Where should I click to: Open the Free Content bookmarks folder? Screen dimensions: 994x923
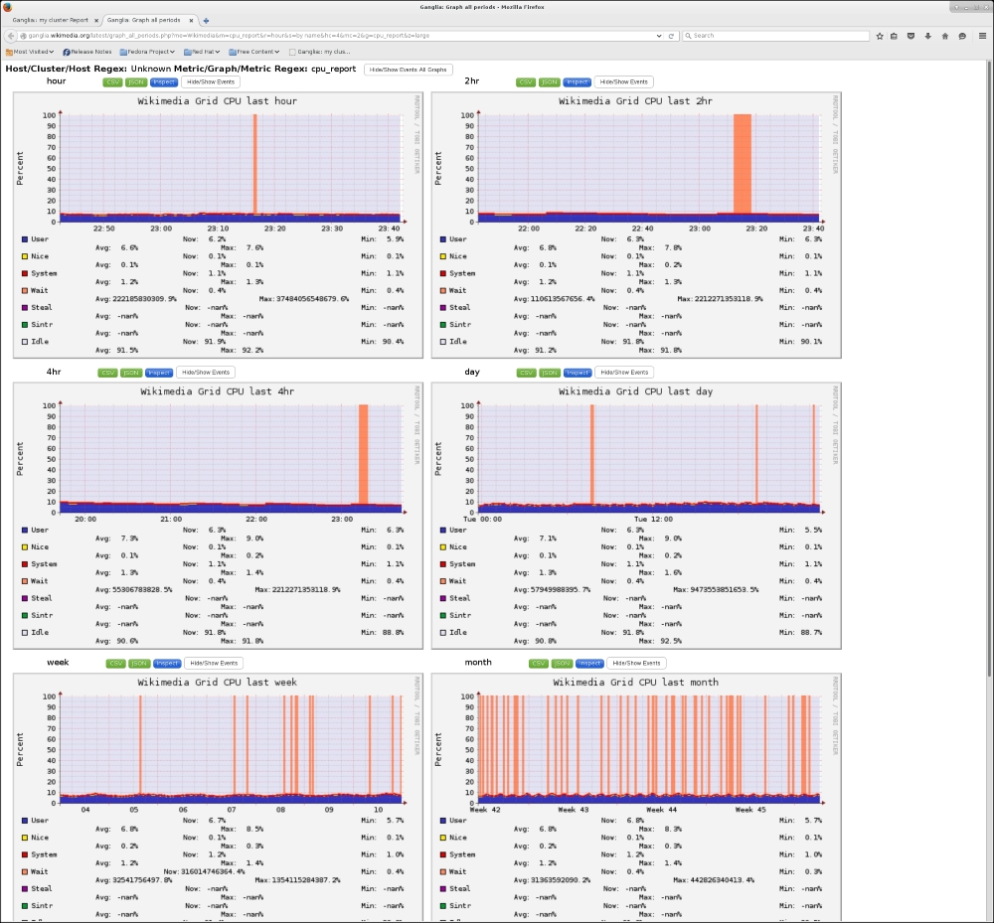pos(254,52)
